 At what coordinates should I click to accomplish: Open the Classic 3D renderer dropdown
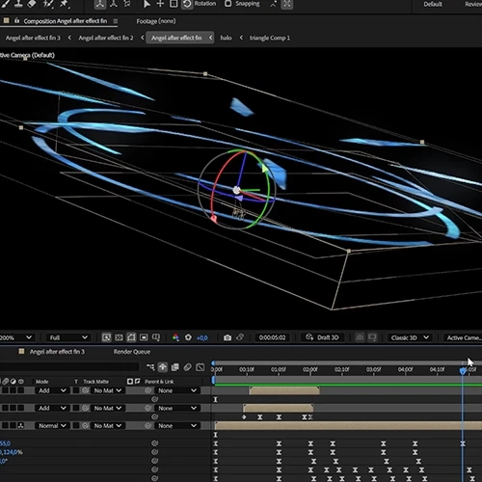click(x=410, y=337)
